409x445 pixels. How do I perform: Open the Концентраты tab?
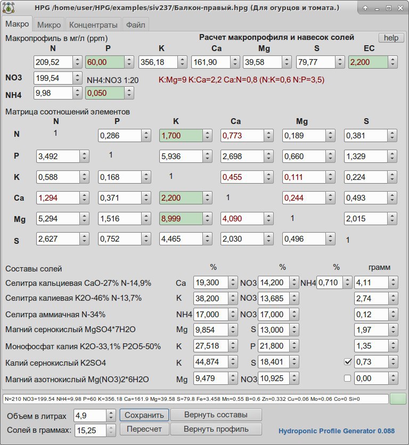coord(93,24)
